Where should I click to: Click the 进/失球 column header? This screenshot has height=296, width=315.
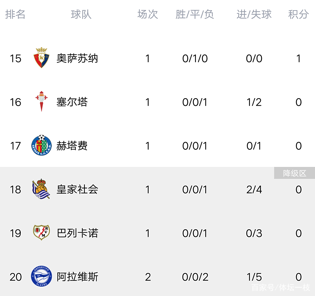[x=254, y=14]
